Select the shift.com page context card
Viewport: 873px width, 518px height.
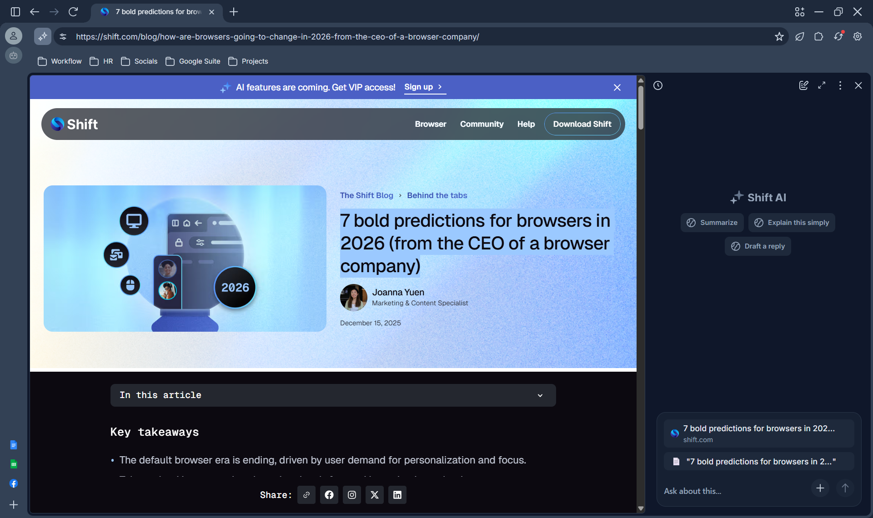pyautogui.click(x=759, y=433)
